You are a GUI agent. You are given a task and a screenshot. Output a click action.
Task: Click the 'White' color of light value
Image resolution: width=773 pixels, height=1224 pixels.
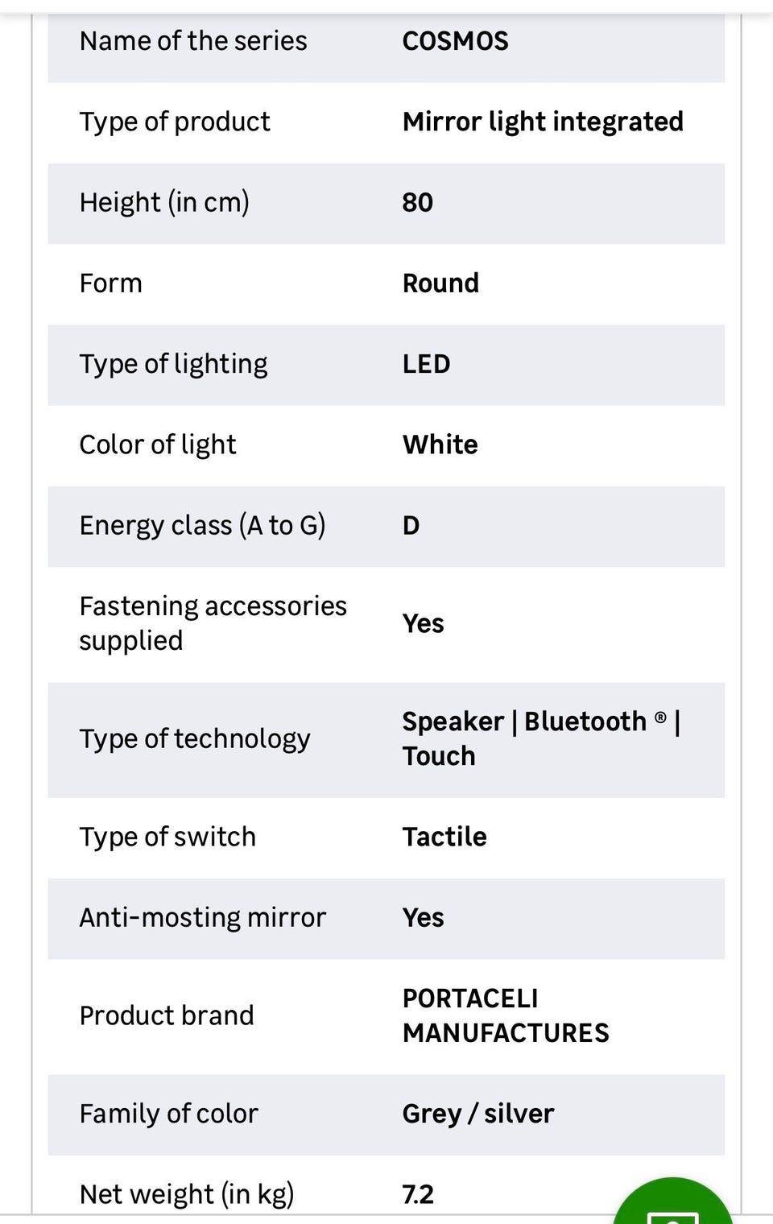440,445
